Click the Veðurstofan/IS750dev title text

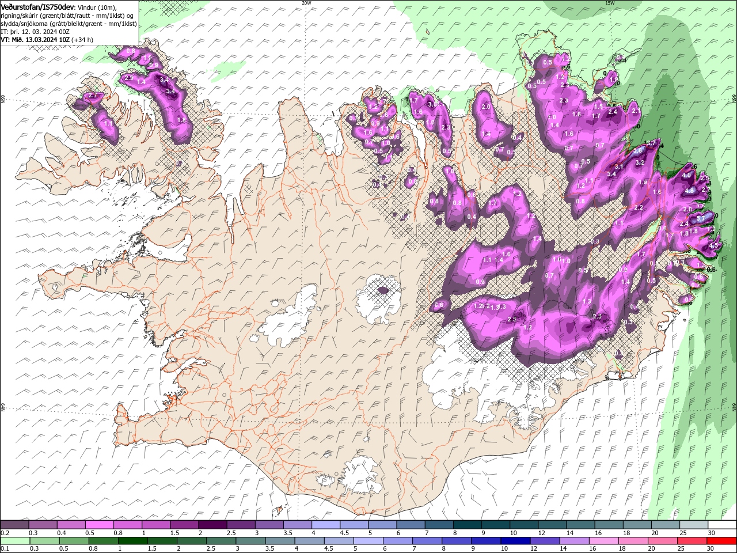(x=37, y=6)
